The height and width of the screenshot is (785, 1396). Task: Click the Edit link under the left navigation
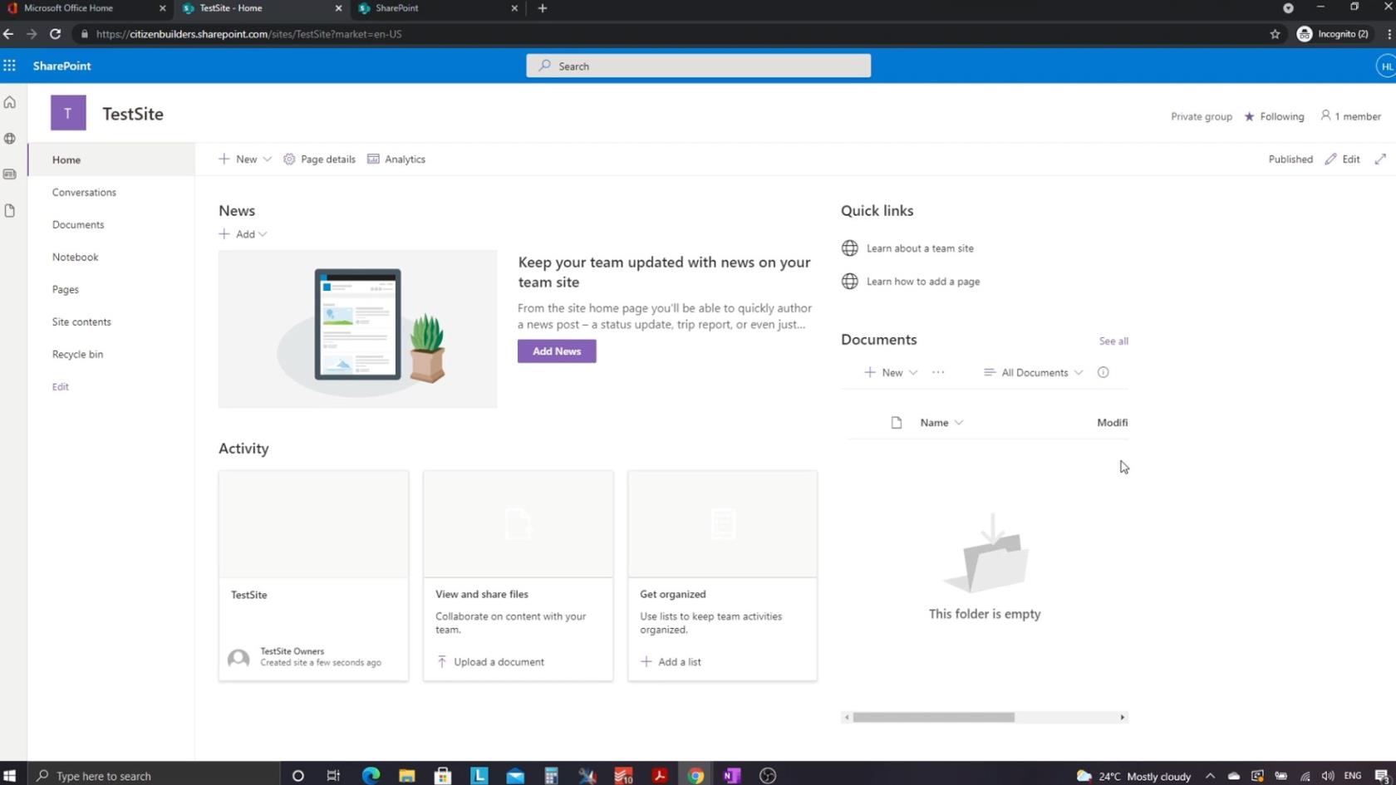61,386
